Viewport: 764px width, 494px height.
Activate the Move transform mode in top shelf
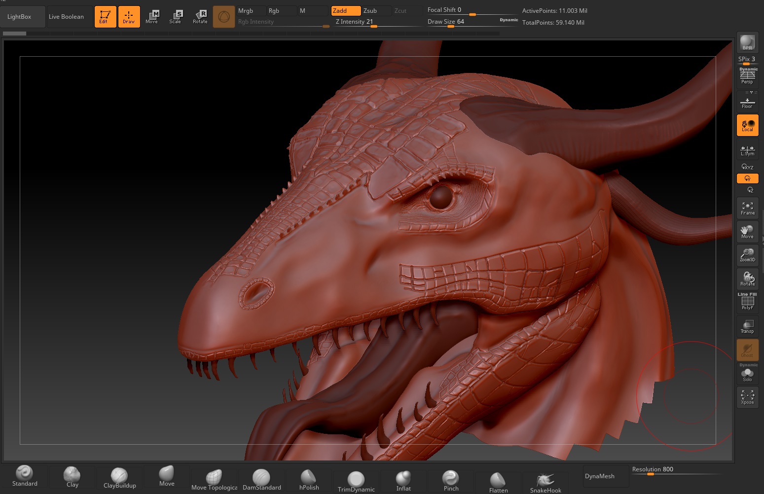coord(152,17)
